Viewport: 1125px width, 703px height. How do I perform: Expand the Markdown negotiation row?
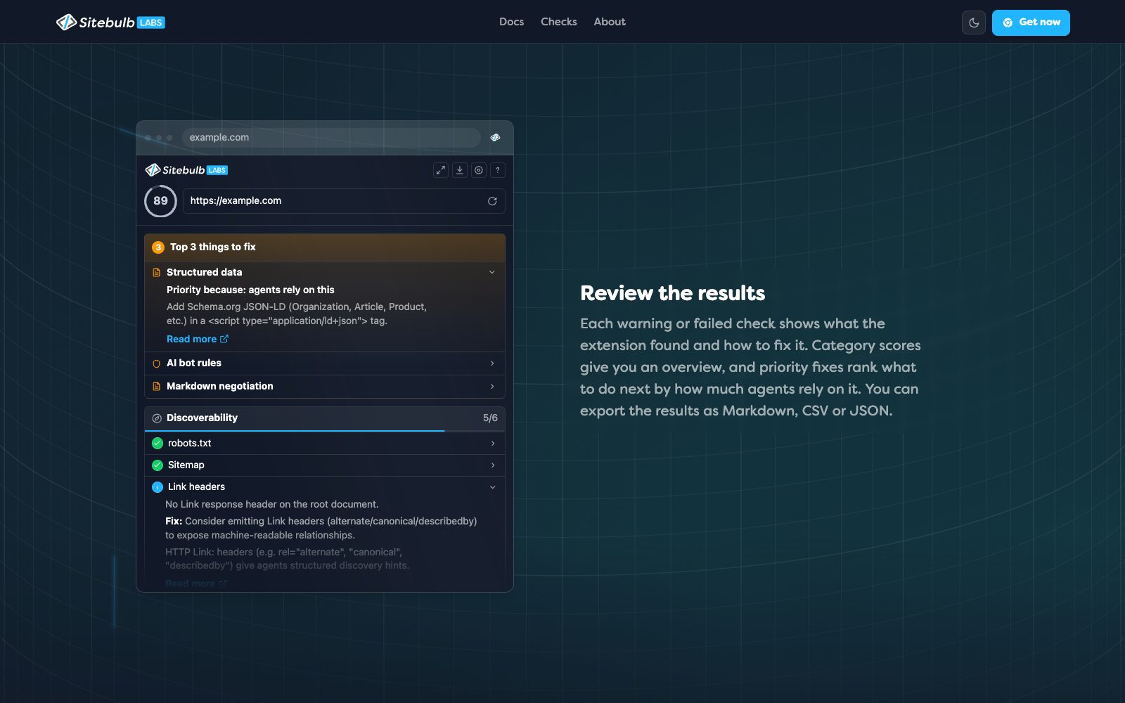(x=325, y=387)
